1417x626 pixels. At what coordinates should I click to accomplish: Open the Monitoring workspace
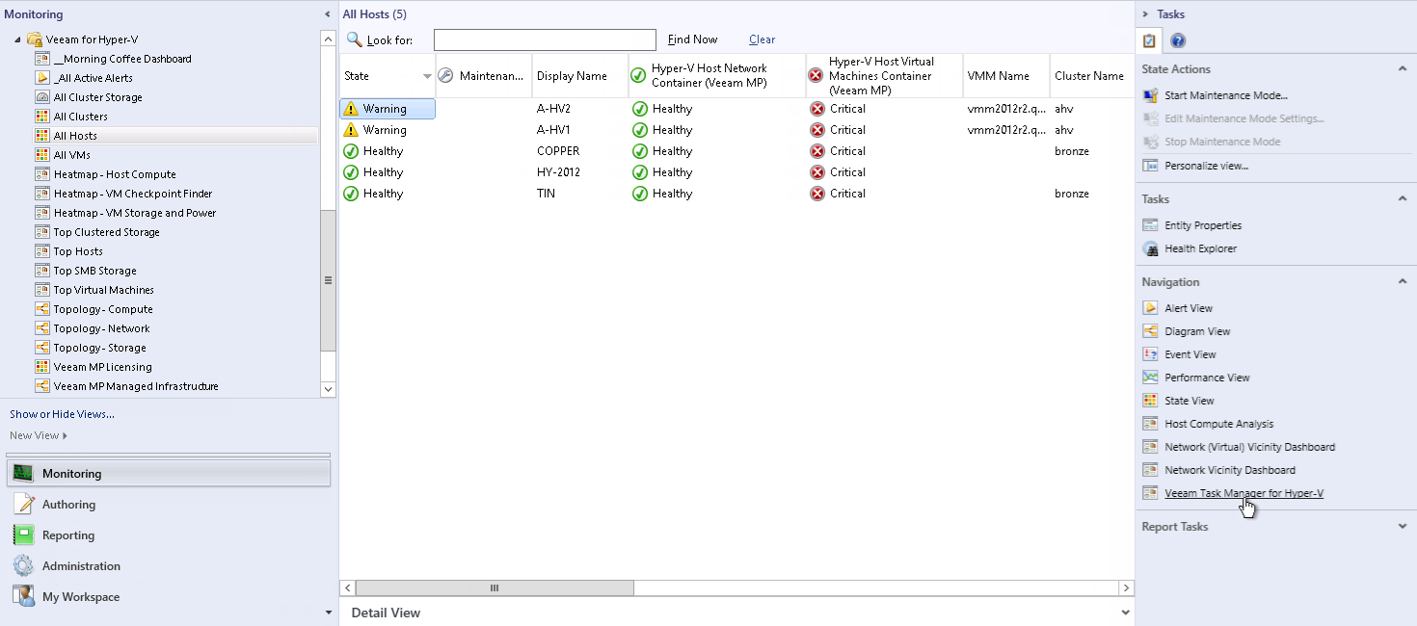[x=169, y=474]
